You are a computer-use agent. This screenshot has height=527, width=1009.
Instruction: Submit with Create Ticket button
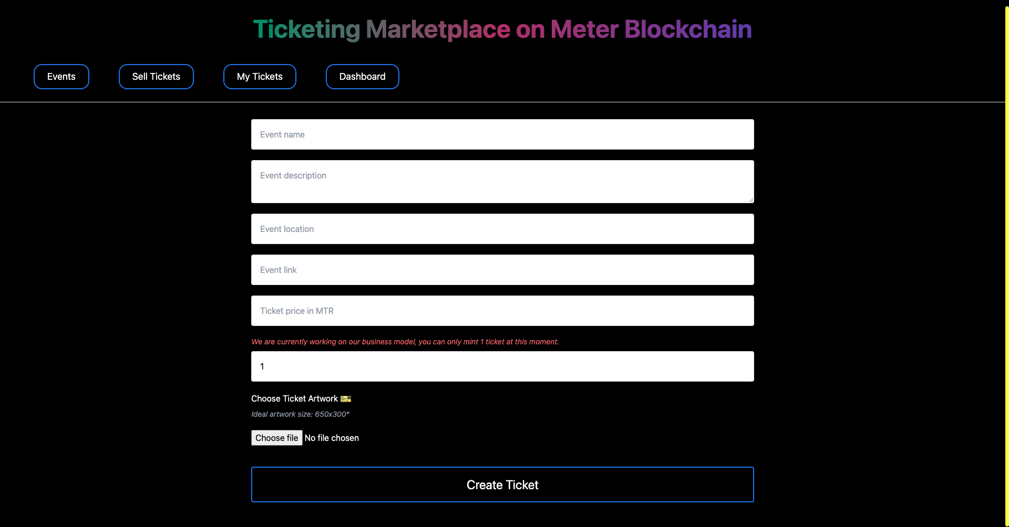(502, 484)
